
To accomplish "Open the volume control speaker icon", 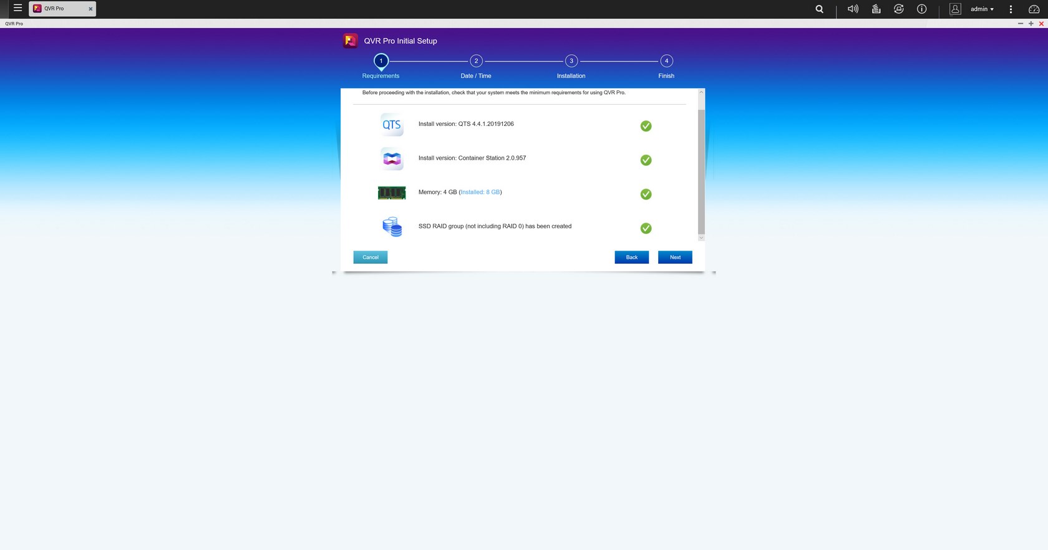I will [853, 9].
